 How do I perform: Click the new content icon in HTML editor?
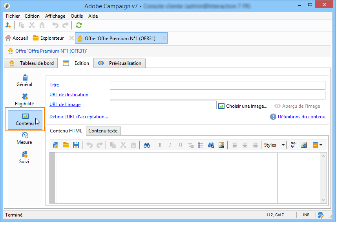tap(55, 145)
